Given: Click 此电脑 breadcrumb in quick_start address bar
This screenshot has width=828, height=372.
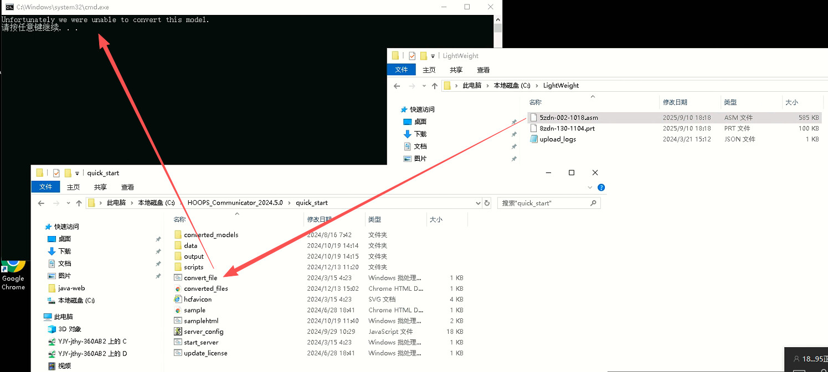Looking at the screenshot, I should [116, 203].
